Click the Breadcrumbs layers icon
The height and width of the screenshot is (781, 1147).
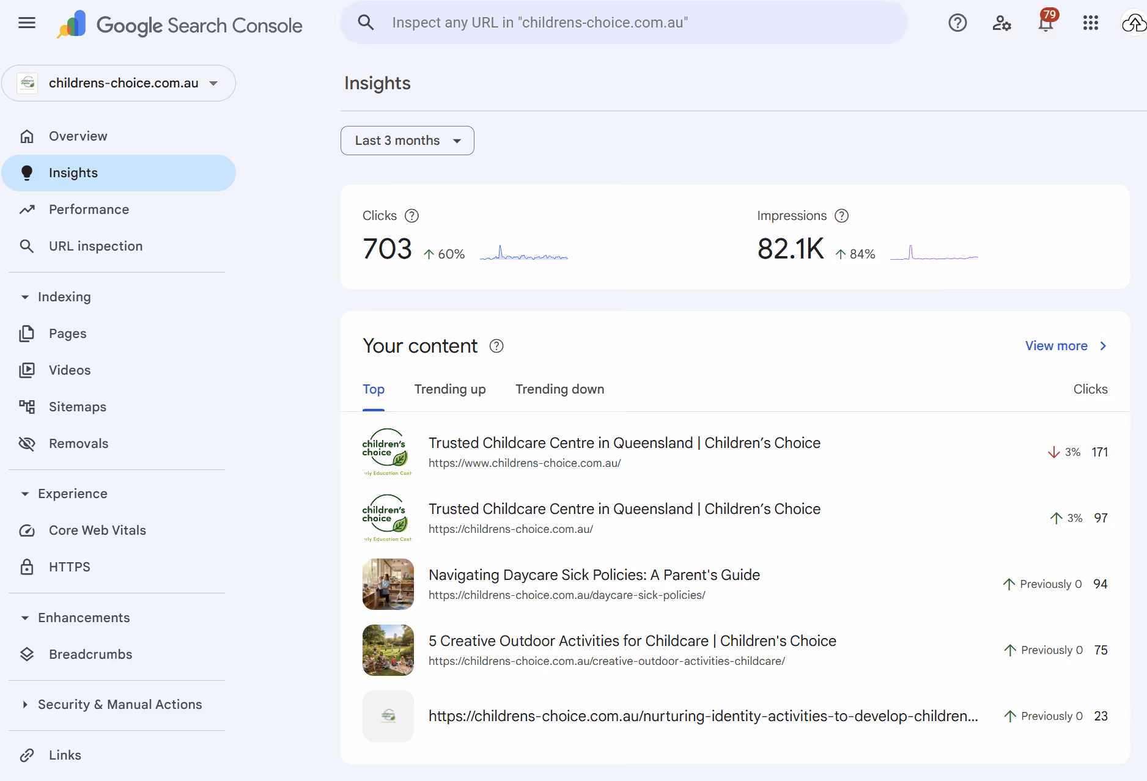[27, 654]
